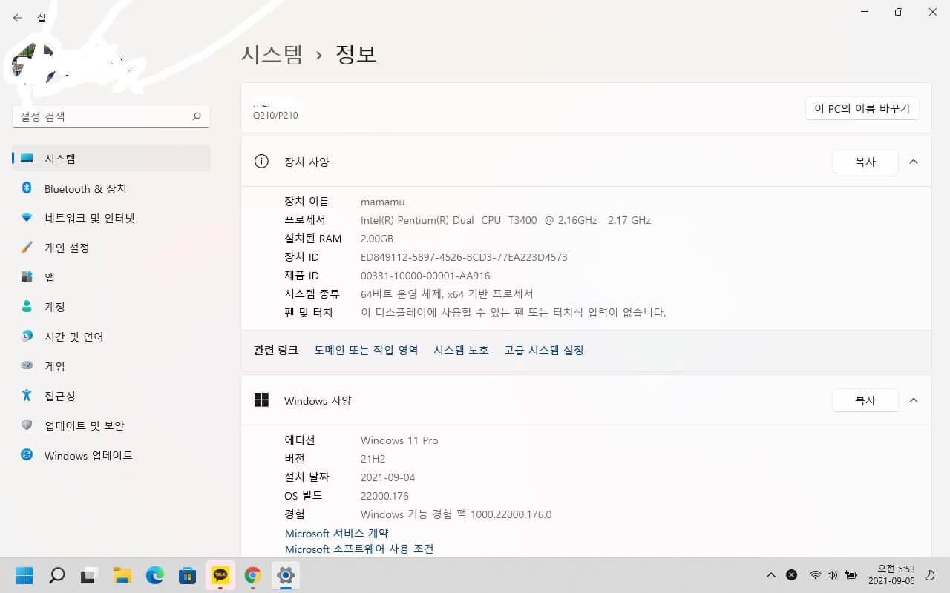This screenshot has height=593, width=950.
Task: Select the 버전 value 21H2
Action: coord(373,459)
